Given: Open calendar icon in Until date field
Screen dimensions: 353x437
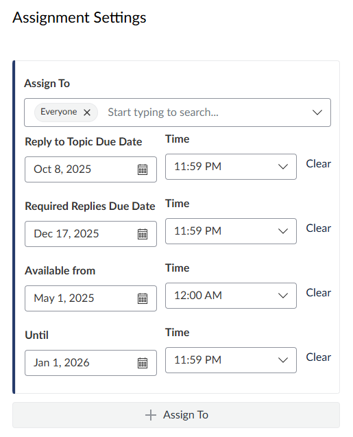Looking at the screenshot, I should pyautogui.click(x=143, y=363).
